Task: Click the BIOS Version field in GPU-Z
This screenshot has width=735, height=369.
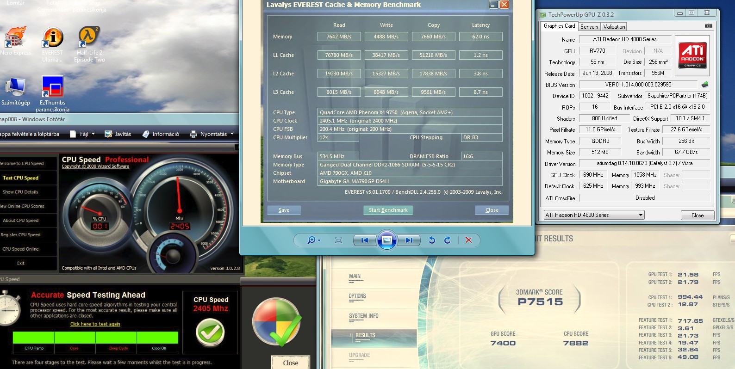Action: click(638, 85)
